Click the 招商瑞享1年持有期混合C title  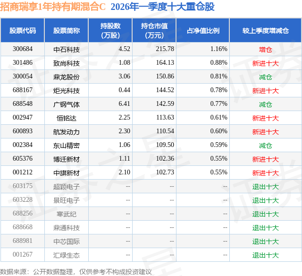53,7
